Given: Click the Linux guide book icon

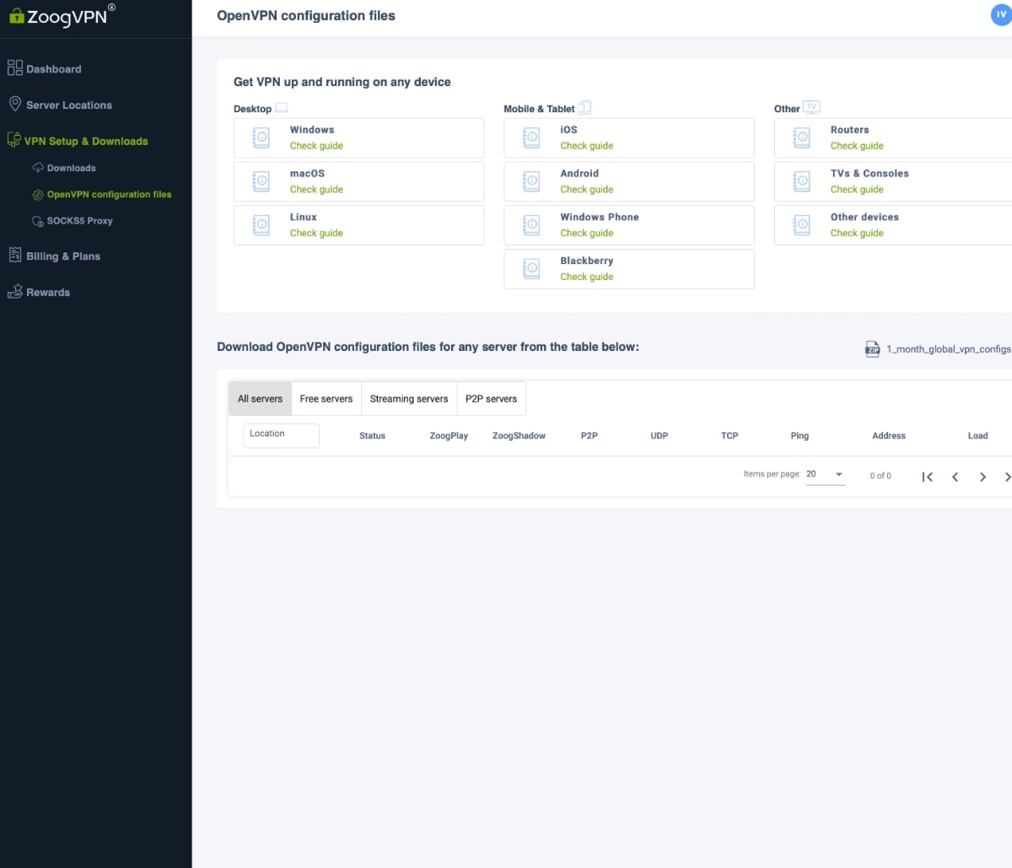Looking at the screenshot, I should 261,224.
